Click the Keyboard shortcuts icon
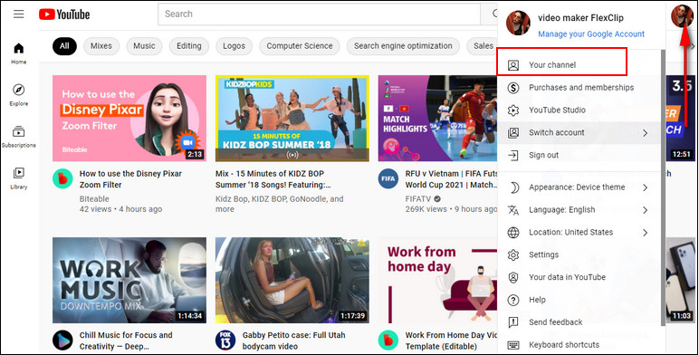 click(x=513, y=345)
